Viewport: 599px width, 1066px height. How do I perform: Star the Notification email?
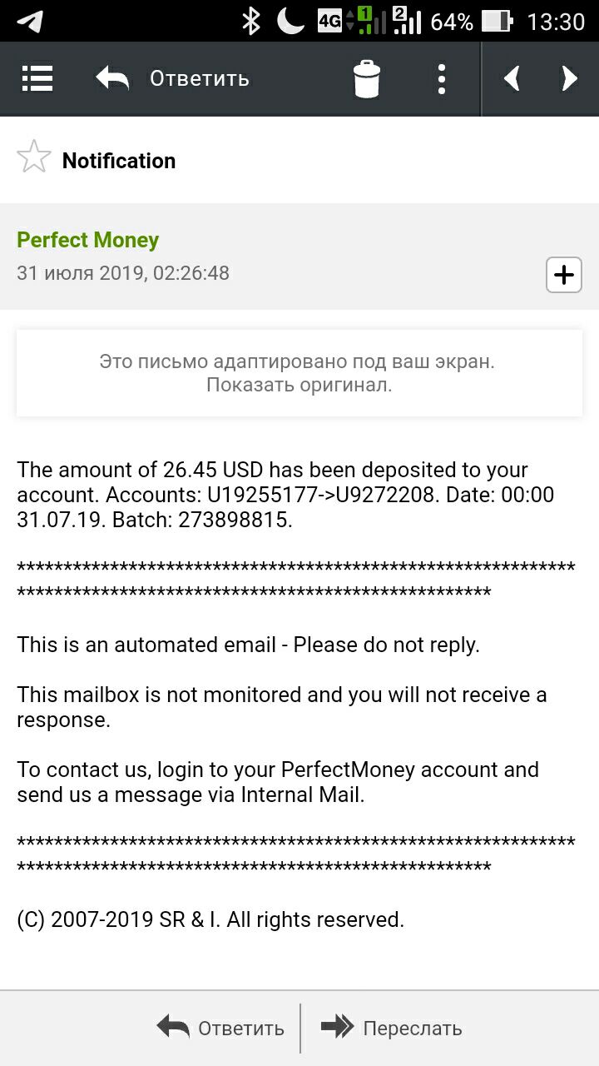(x=34, y=157)
